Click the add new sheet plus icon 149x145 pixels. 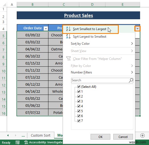[x=143, y=136]
